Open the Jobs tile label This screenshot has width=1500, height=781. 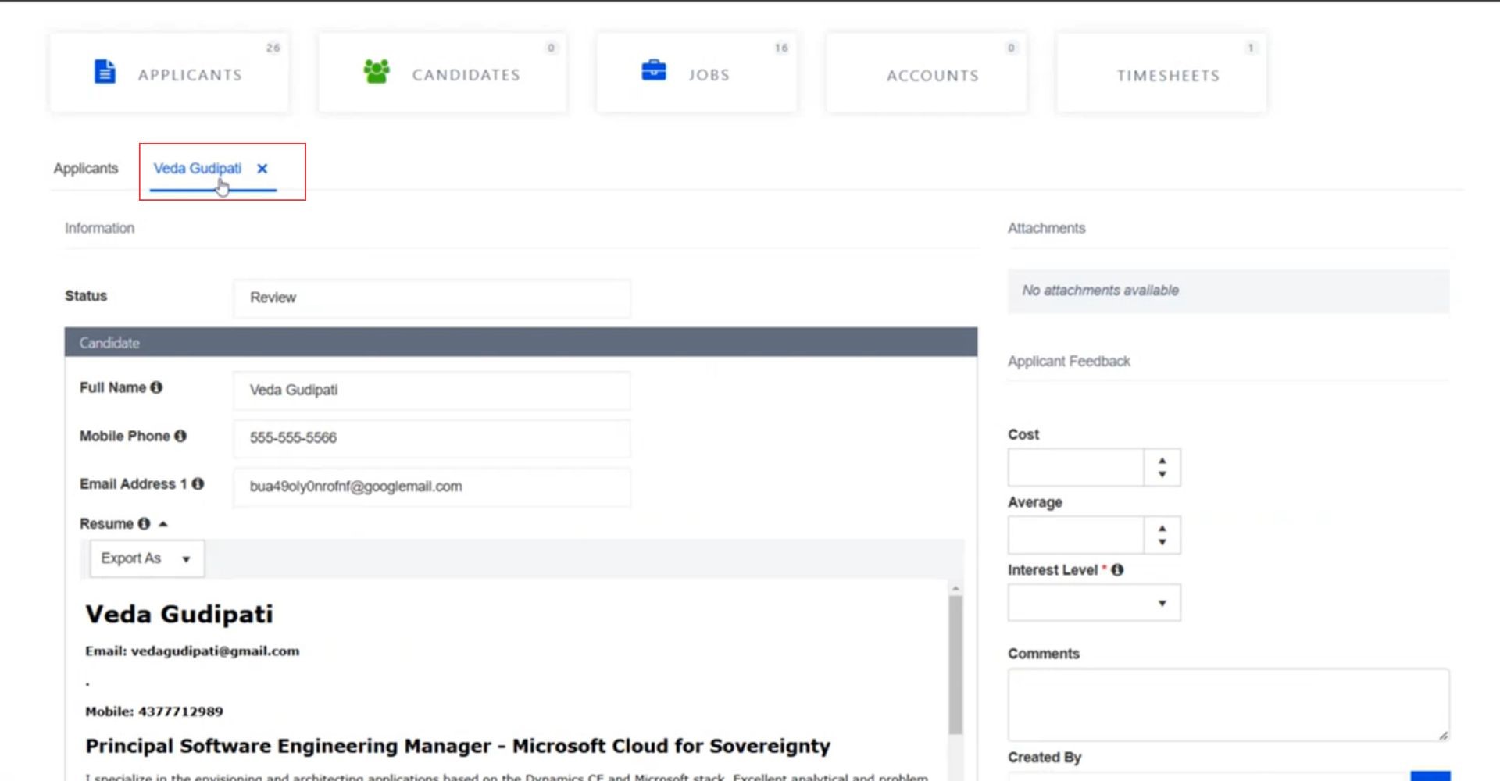pos(709,75)
